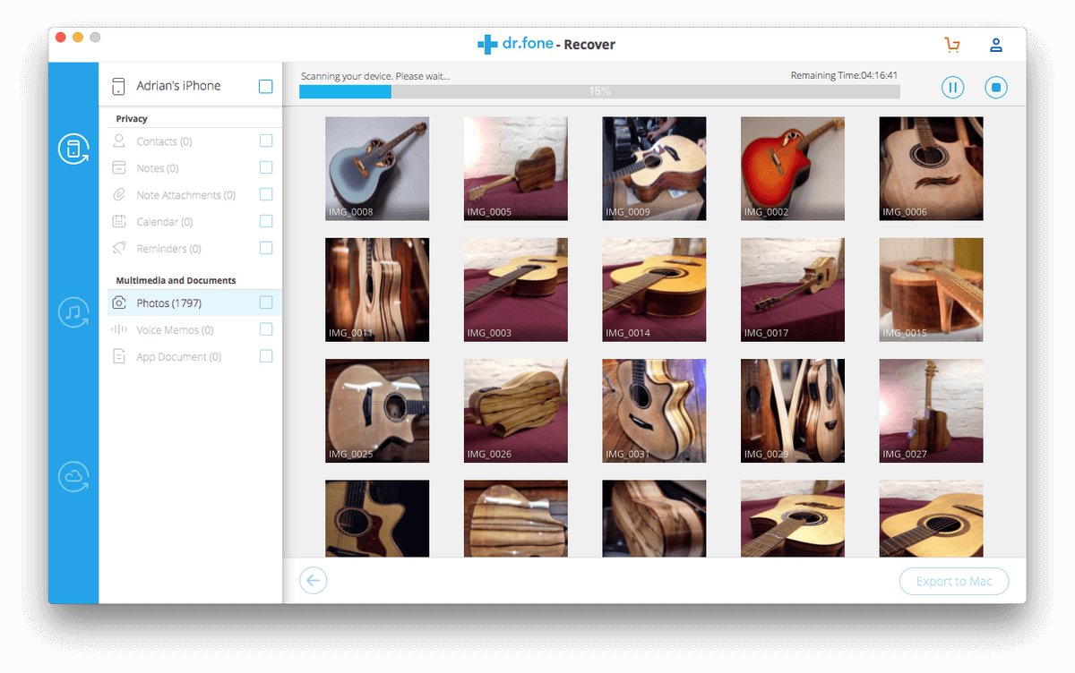
Task: Open thumbnail IMG_0015
Action: point(932,290)
